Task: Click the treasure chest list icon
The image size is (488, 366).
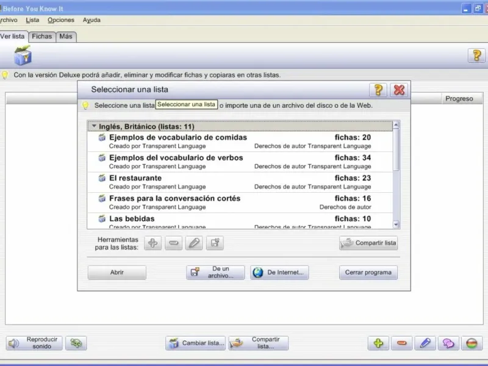Action: click(x=23, y=56)
